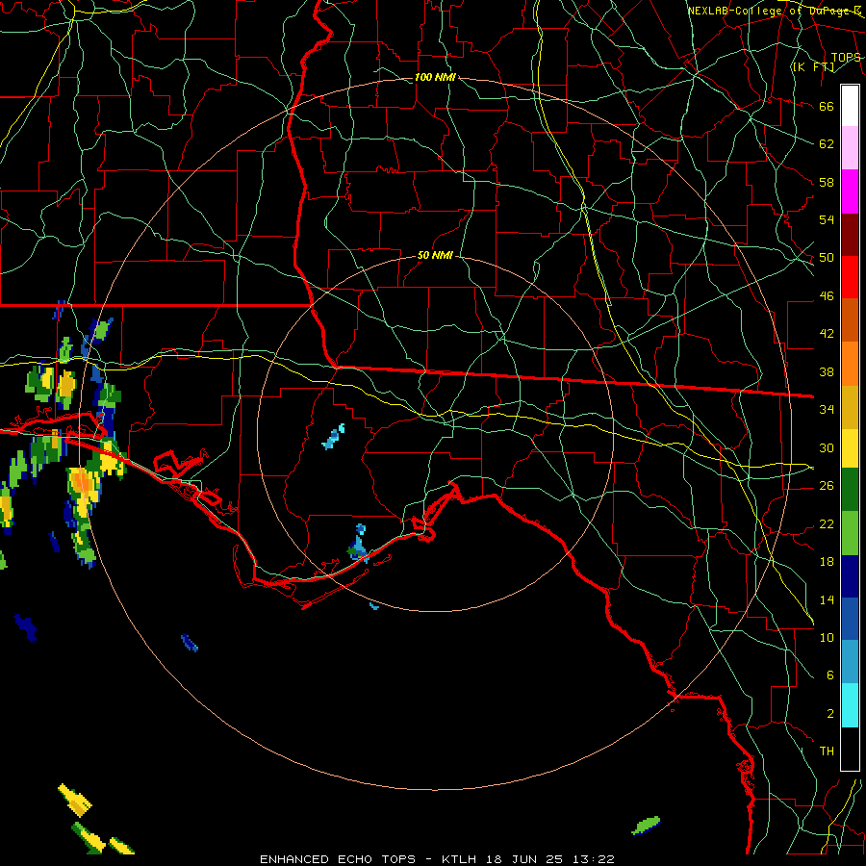Image resolution: width=866 pixels, height=866 pixels.
Task: Select the dark green swatch beside the 26 label
Action: 850,490
